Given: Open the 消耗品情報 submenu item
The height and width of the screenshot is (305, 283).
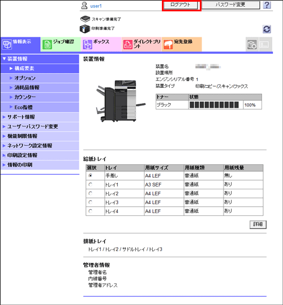Looking at the screenshot, I should [40, 87].
